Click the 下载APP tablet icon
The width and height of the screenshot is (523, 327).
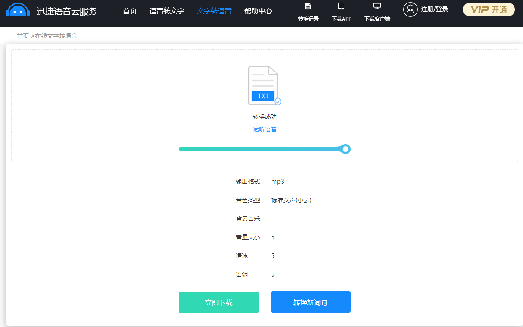[x=341, y=6]
